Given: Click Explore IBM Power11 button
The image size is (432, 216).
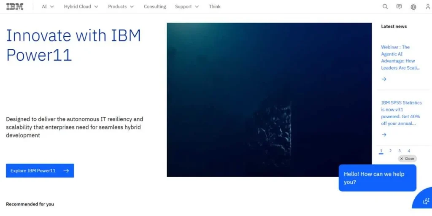Looking at the screenshot, I should 40,170.
